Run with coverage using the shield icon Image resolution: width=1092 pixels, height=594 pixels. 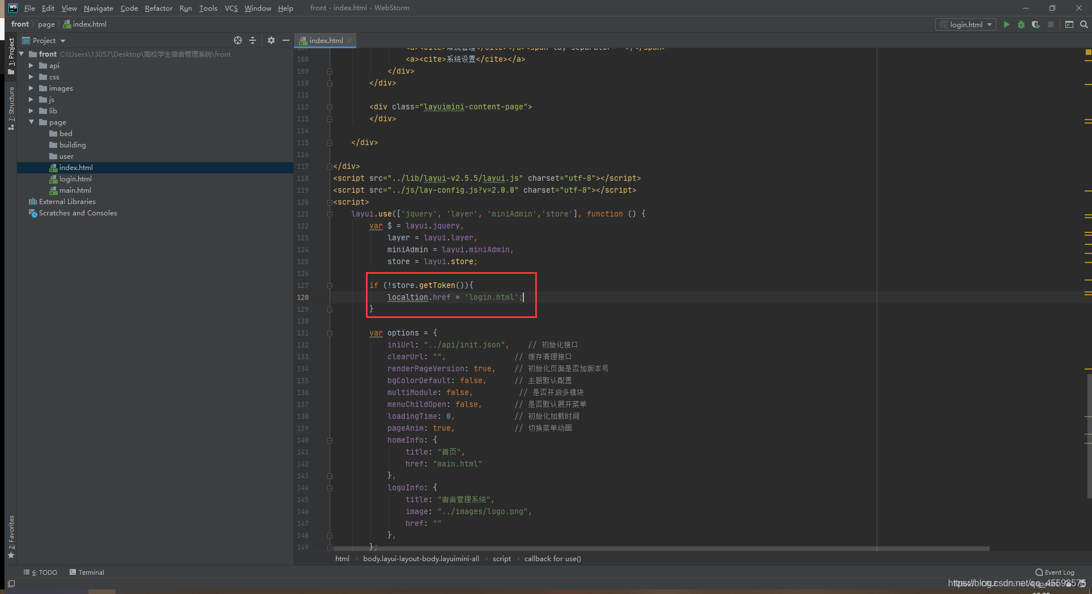[x=1036, y=24]
